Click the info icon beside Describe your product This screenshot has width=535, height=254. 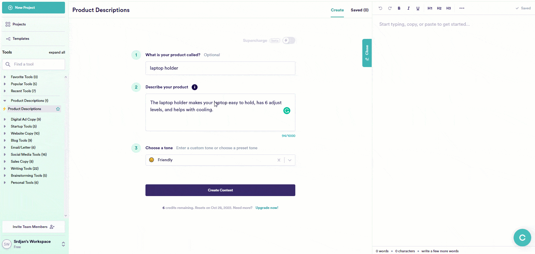click(195, 87)
